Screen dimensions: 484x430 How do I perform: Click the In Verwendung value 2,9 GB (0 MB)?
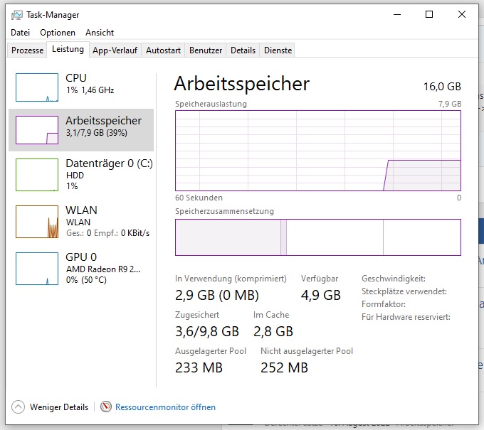pos(217,295)
